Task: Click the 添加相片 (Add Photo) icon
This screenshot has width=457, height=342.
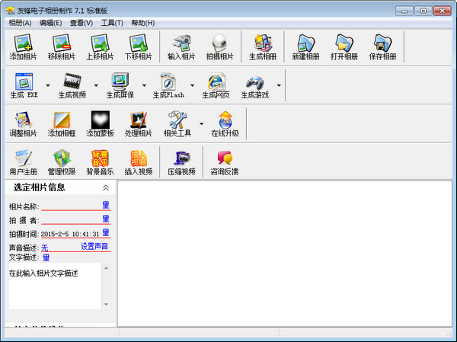Action: (23, 43)
